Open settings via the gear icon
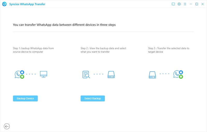The image size is (207, 132). 179,4
